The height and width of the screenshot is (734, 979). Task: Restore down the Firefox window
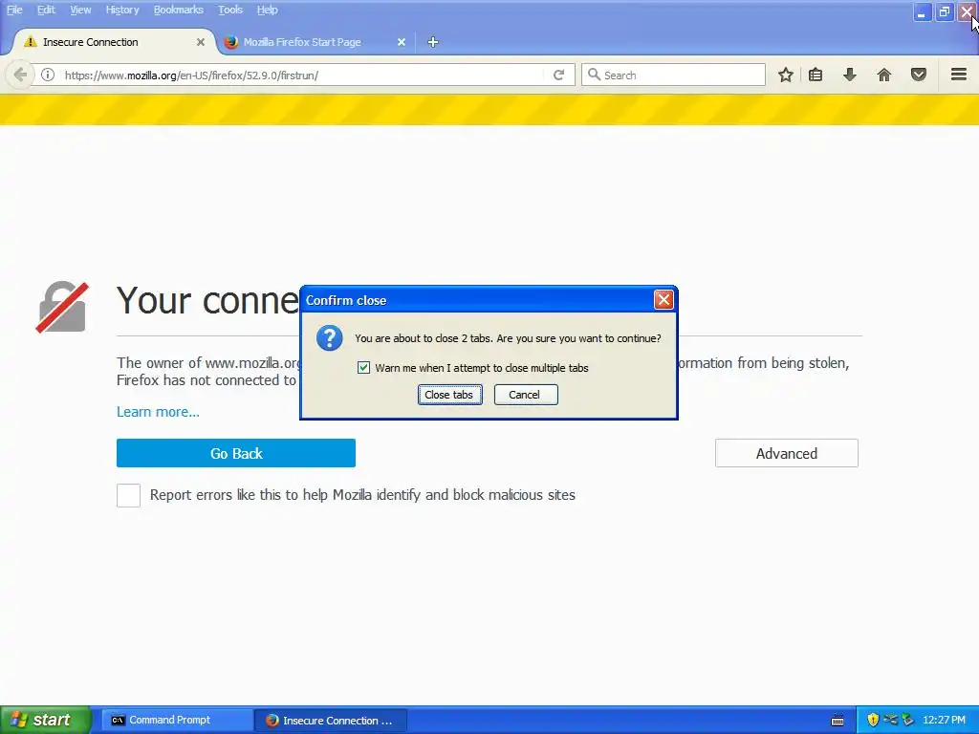pos(944,12)
